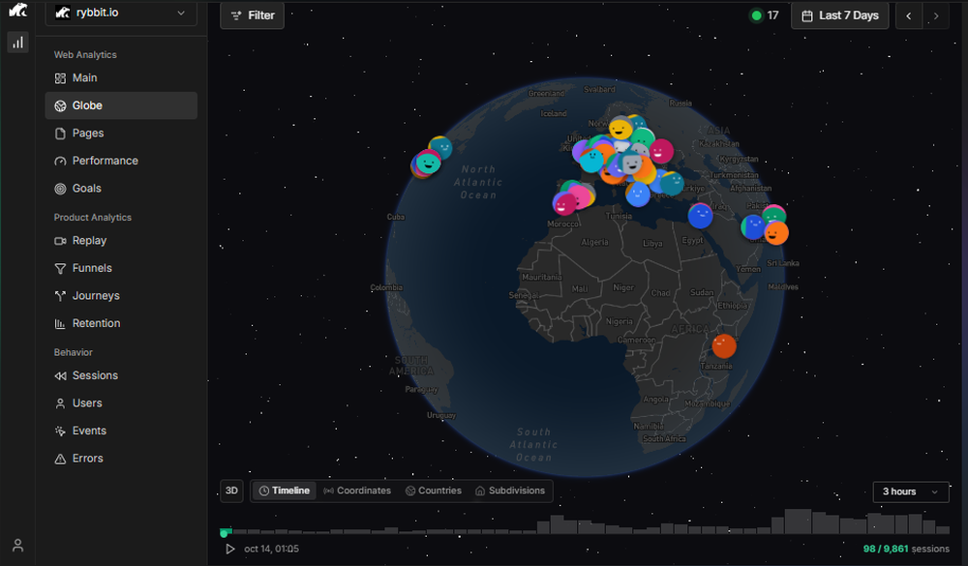The height and width of the screenshot is (566, 968).
Task: Open the Pages analytics view
Action: (x=86, y=133)
